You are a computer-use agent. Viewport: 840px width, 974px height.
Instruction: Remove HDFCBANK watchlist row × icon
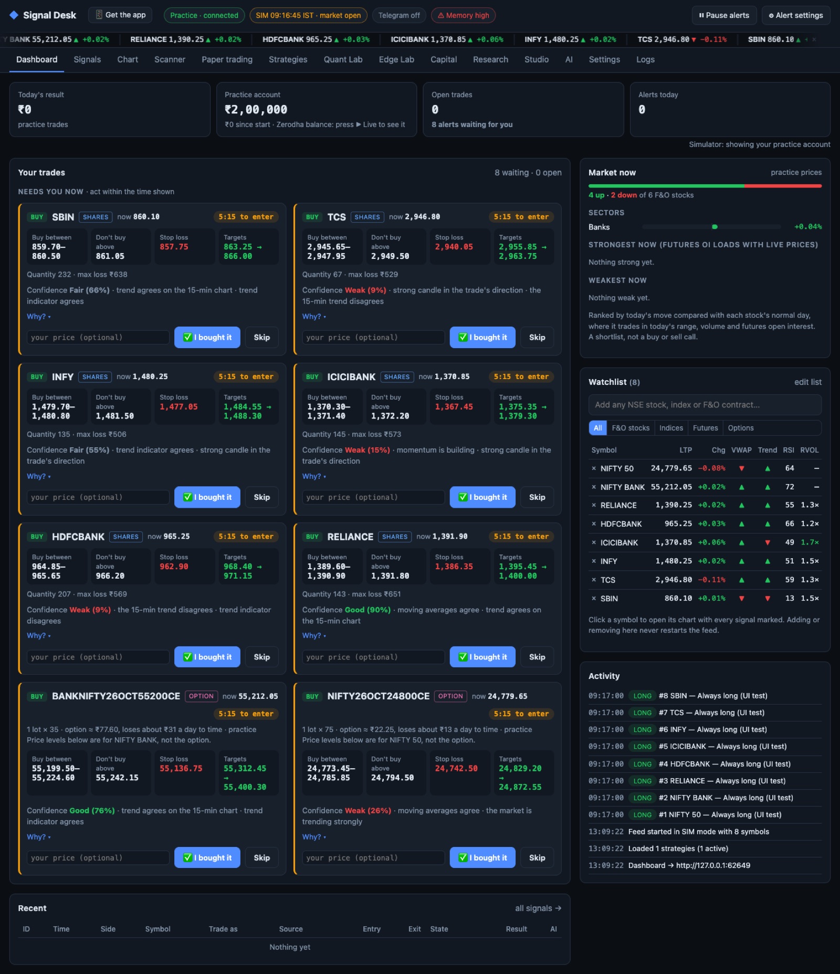(x=594, y=524)
